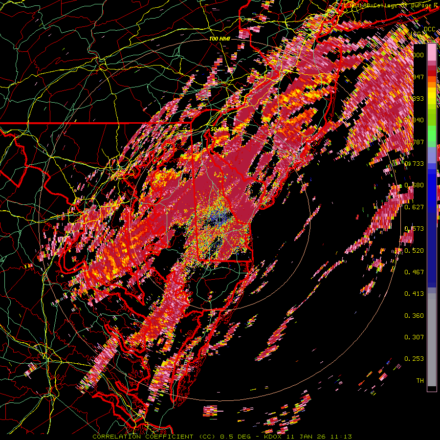Click the 100 NMI range ring label
This screenshot has width=440, height=440.
220,39
